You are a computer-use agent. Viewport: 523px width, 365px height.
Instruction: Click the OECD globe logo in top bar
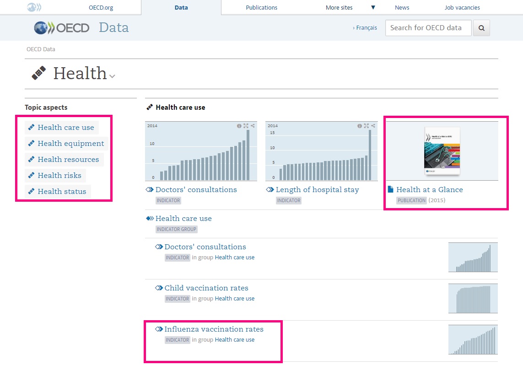pos(34,7)
